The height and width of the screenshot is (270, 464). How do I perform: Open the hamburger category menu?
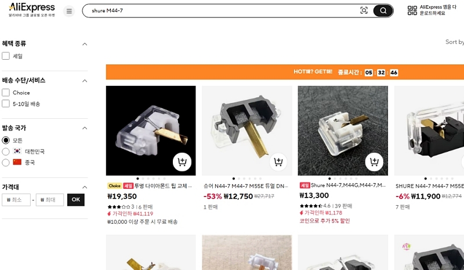tap(69, 11)
